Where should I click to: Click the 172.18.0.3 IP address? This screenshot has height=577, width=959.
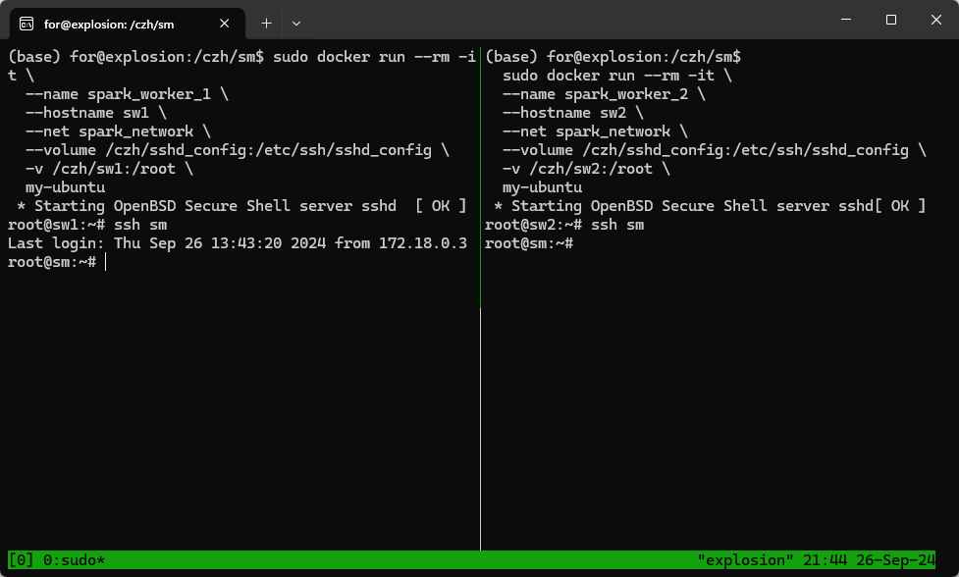coord(423,243)
